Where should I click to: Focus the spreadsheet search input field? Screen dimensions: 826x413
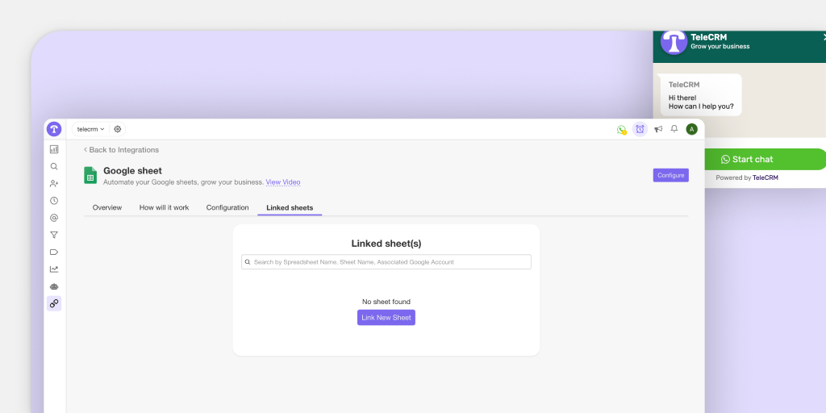pyautogui.click(x=386, y=262)
